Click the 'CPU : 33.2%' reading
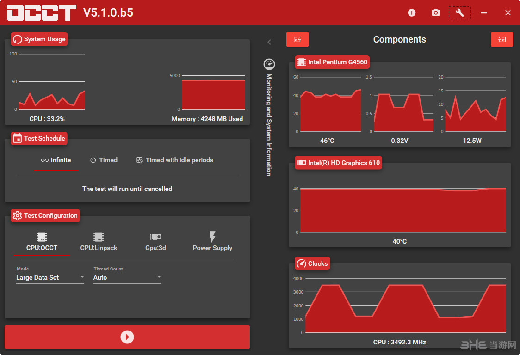The width and height of the screenshot is (520, 355). pos(47,119)
